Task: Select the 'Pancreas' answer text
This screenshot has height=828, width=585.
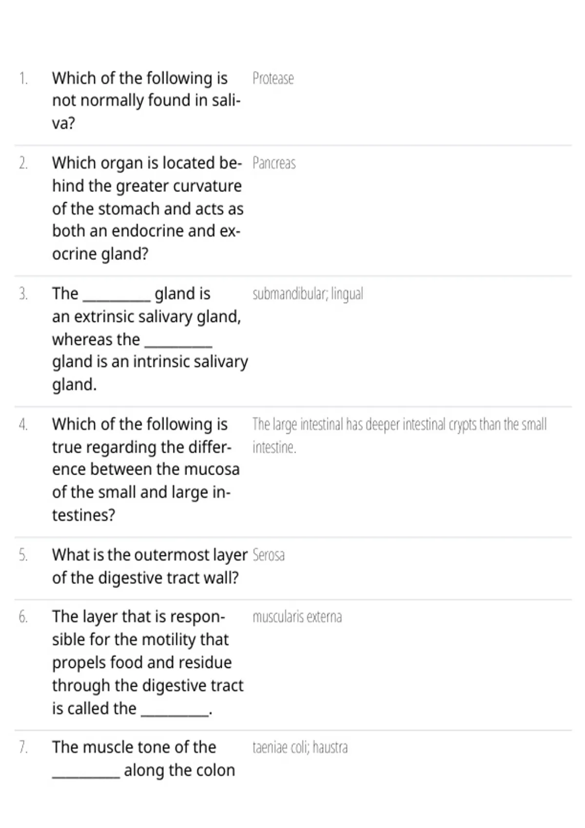Action: 274,163
